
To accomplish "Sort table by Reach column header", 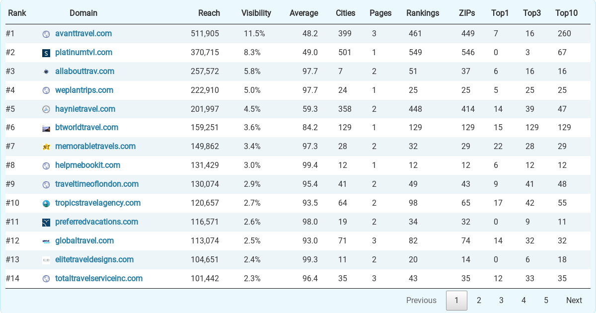I will click(209, 13).
